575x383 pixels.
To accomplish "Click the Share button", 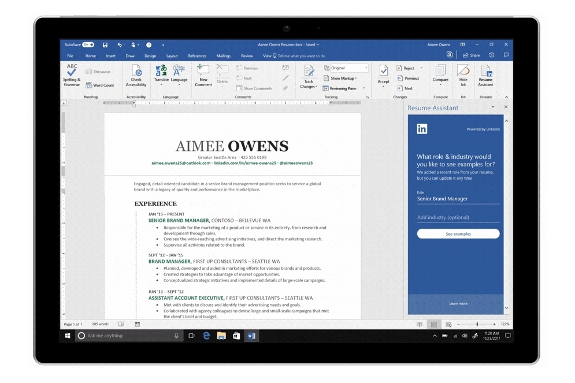I will coord(472,55).
